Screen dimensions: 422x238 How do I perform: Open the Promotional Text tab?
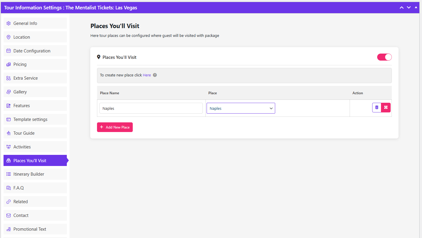point(30,229)
